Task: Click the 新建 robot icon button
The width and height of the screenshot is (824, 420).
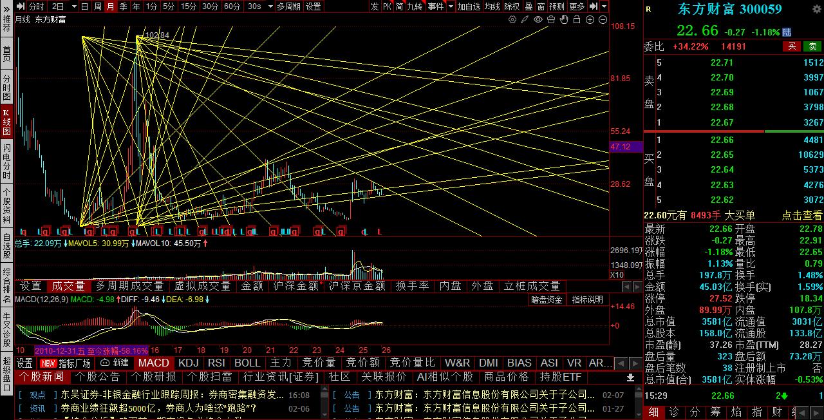Action: click(x=114, y=363)
